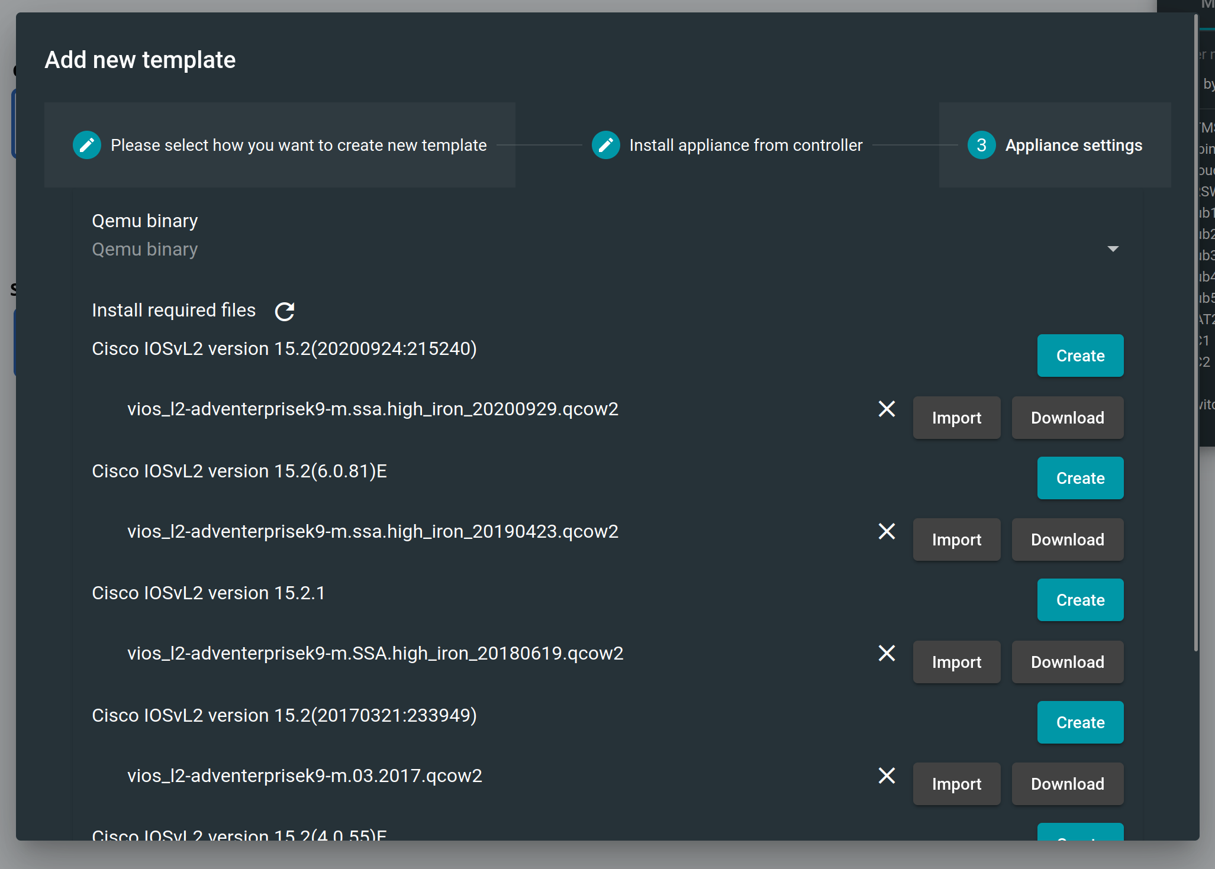
Task: Create template for Cisco IOSvL2 version 15.2(20200924:215240)
Action: [x=1080, y=356]
